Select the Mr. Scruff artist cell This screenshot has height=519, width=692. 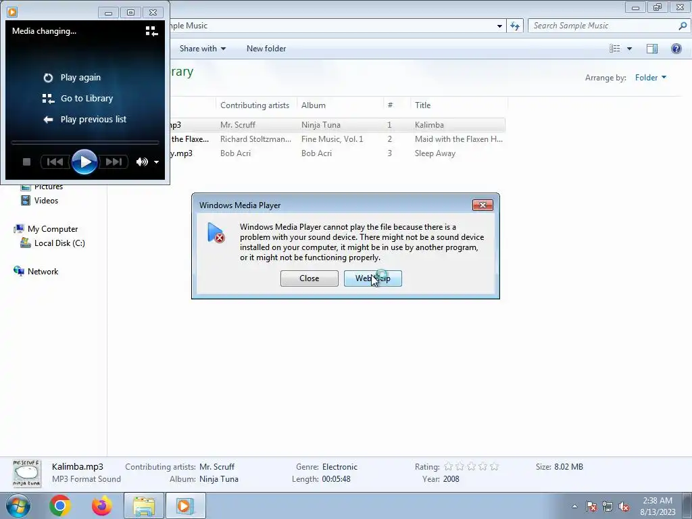pos(238,125)
